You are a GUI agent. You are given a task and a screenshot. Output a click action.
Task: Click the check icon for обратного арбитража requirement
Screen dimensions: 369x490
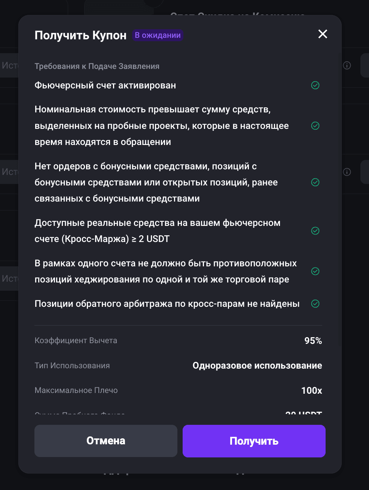click(315, 304)
